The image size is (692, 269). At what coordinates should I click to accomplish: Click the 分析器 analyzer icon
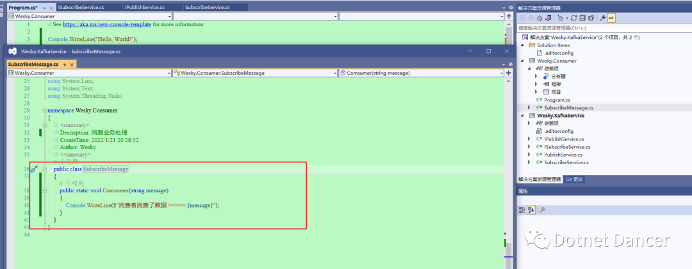tap(546, 77)
